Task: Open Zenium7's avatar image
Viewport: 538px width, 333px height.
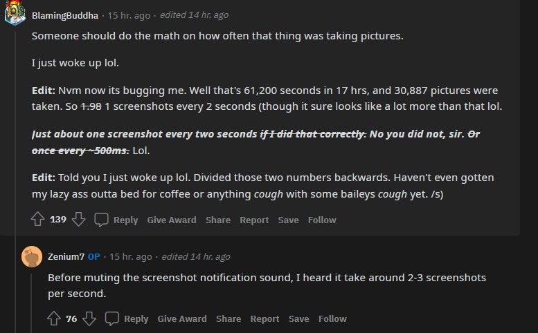Action: pos(32,256)
